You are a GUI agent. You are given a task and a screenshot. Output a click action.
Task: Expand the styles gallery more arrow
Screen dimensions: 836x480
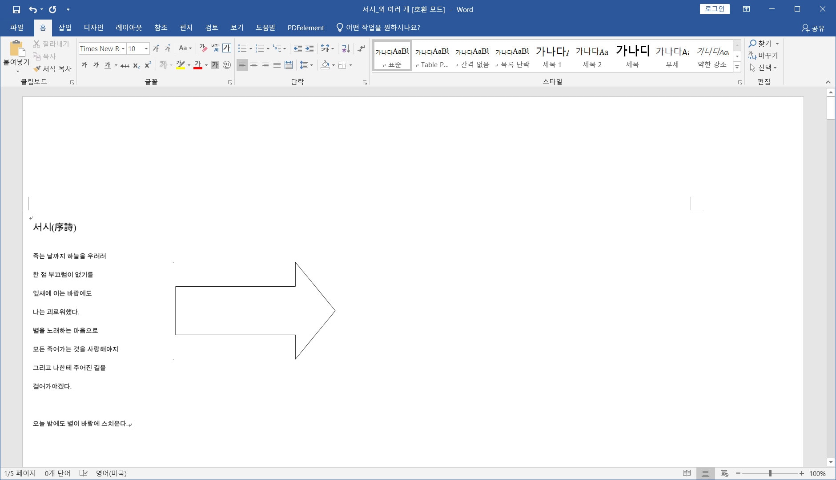pyautogui.click(x=737, y=67)
